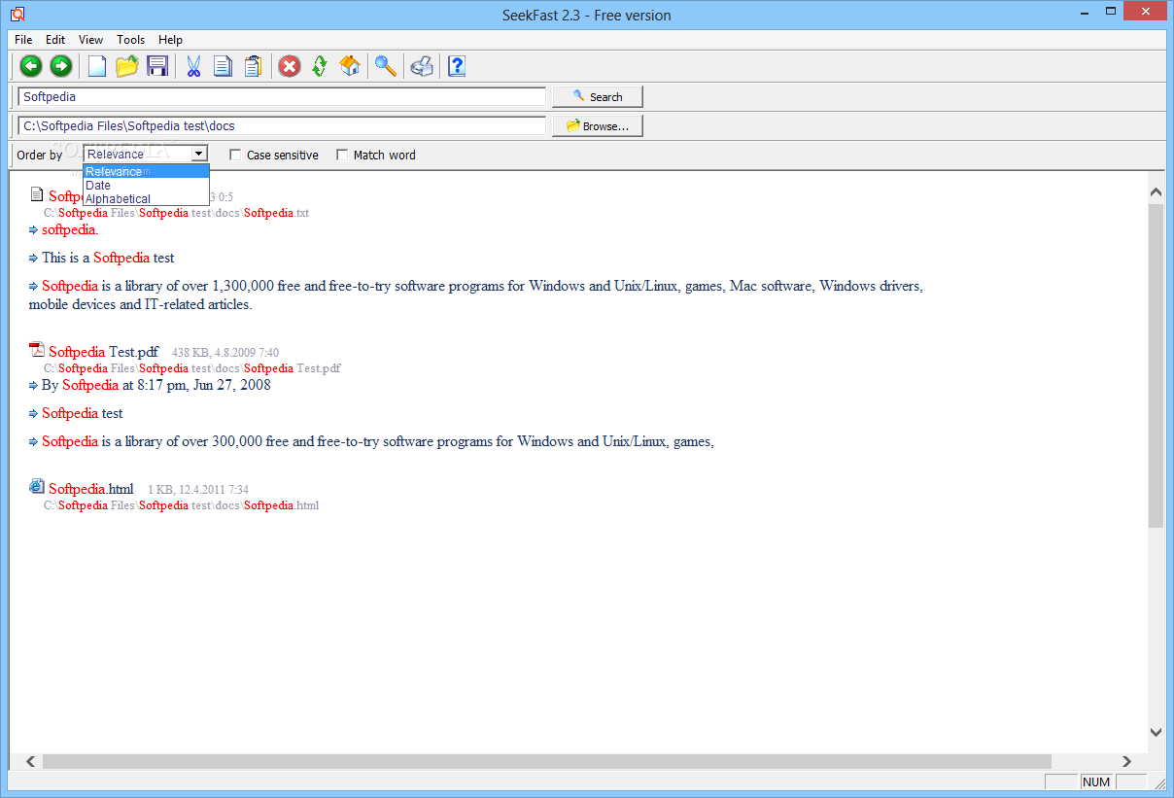Image resolution: width=1174 pixels, height=798 pixels.
Task: Save using the floppy disk icon
Action: pyautogui.click(x=157, y=66)
